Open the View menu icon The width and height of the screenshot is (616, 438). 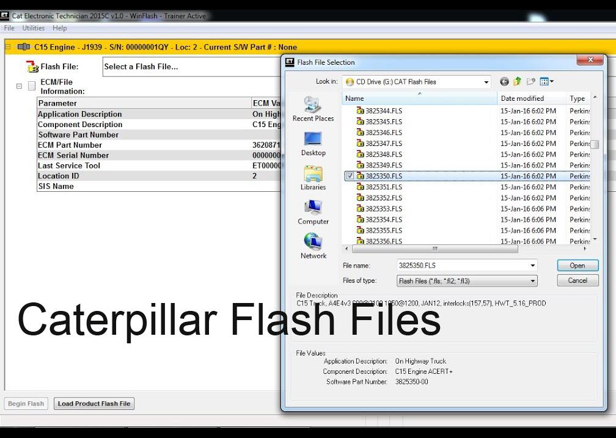pos(546,82)
